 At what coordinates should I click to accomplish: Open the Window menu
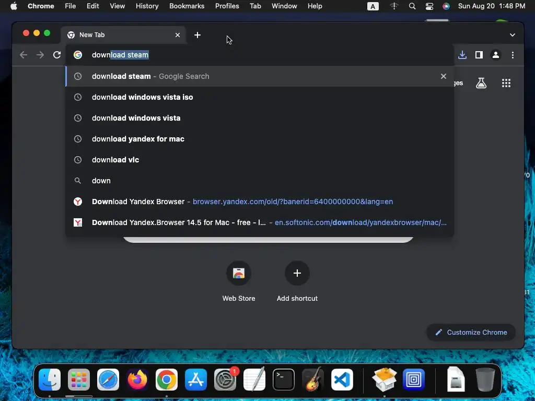284,6
